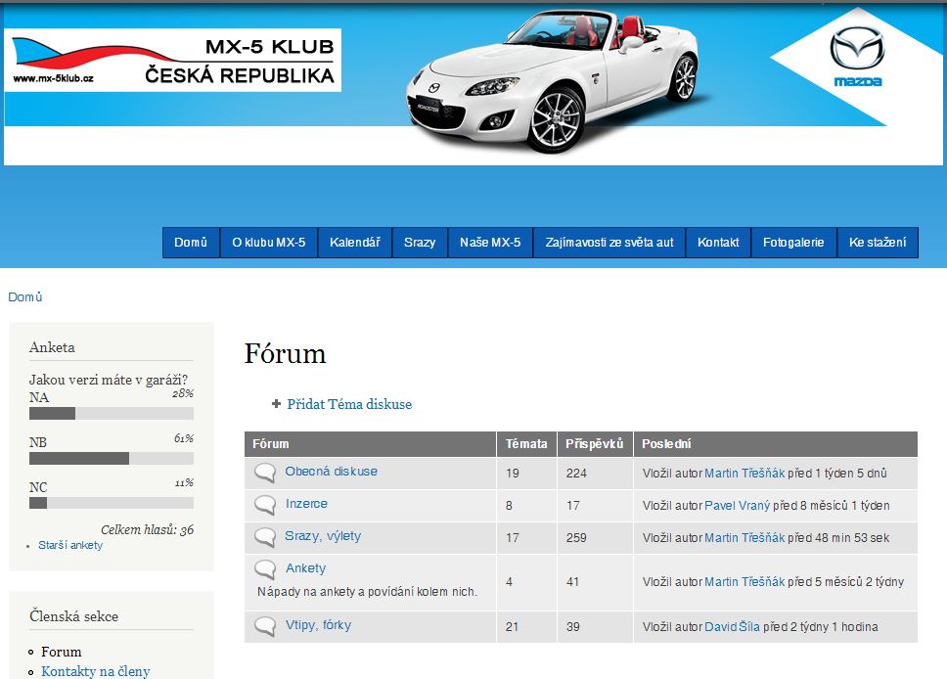Click the Domů breadcrumb link
Viewport: 947px width, 679px height.
[x=25, y=296]
